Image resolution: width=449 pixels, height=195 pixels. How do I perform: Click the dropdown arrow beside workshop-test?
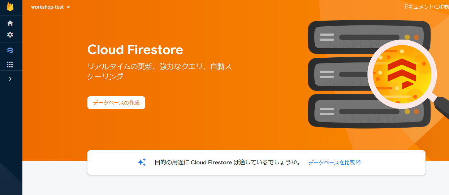click(x=68, y=7)
